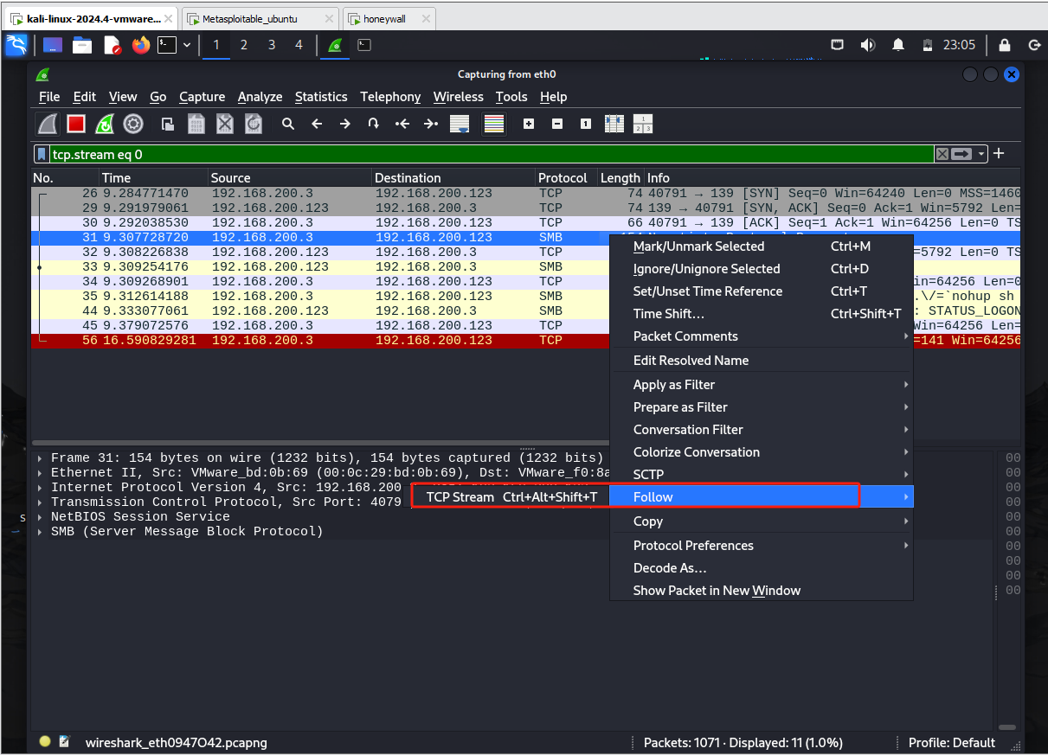
Task: Go forward in packet history
Action: (x=345, y=124)
